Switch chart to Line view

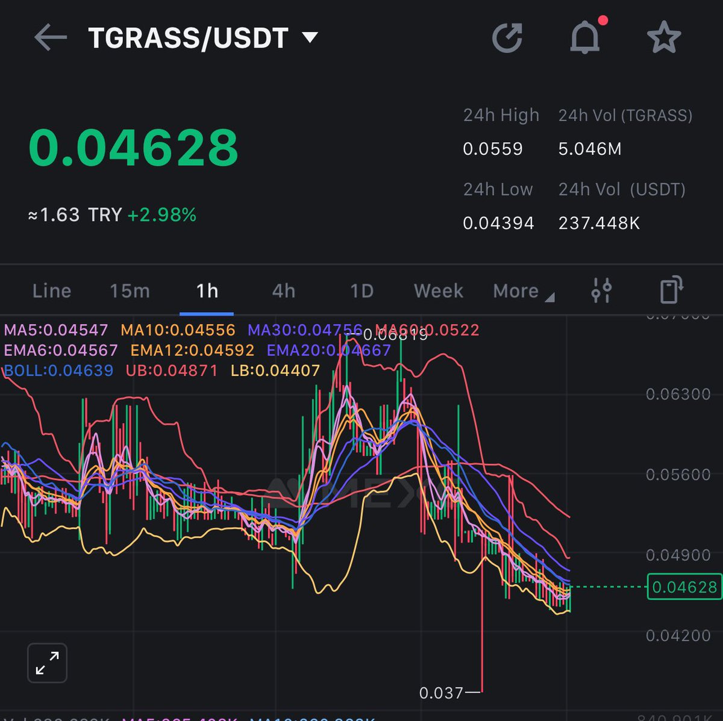pyautogui.click(x=51, y=291)
